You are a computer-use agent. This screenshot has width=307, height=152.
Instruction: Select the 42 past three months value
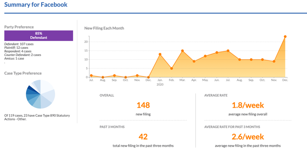[x=143, y=137]
